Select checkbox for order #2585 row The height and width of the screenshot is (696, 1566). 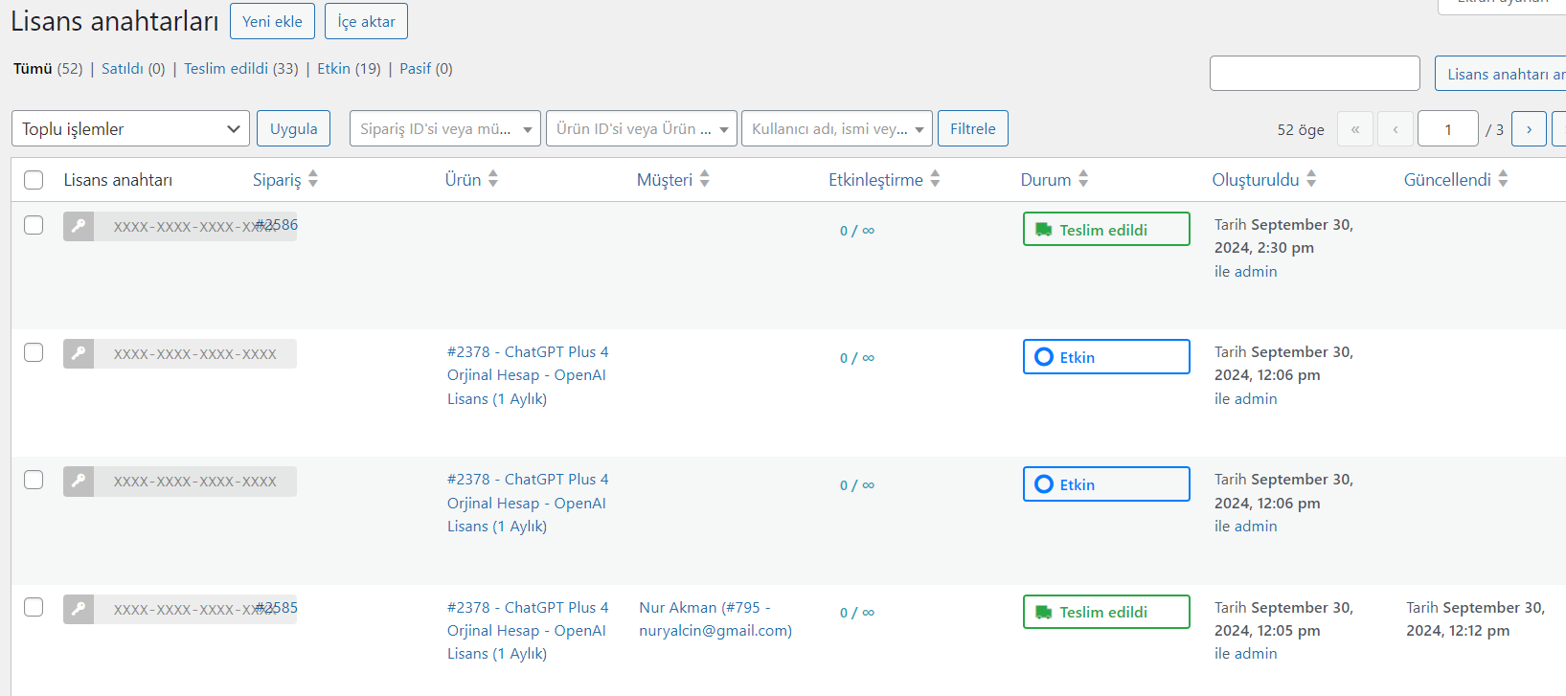[34, 607]
